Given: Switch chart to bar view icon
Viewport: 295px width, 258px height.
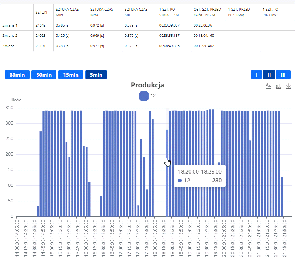Looking at the screenshot, I should [x=278, y=86].
